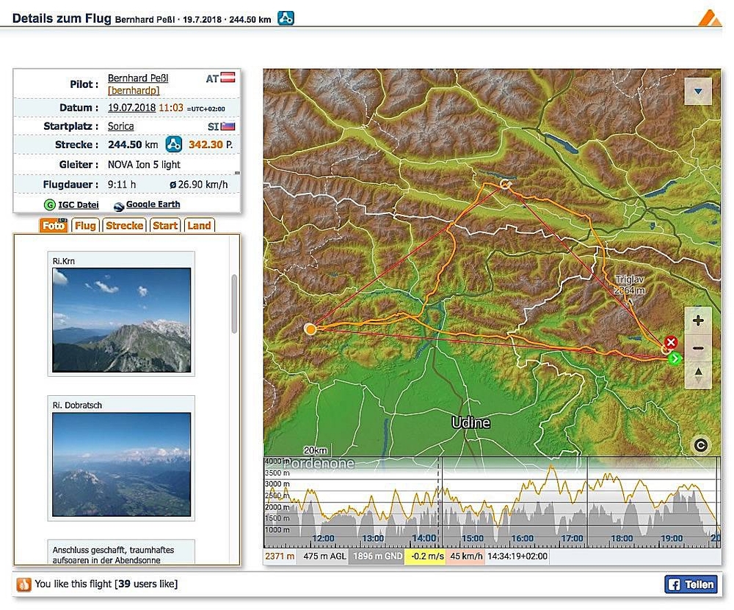Viewport: 734px width, 610px height.
Task: Click the red X landing marker on map
Action: 671,342
